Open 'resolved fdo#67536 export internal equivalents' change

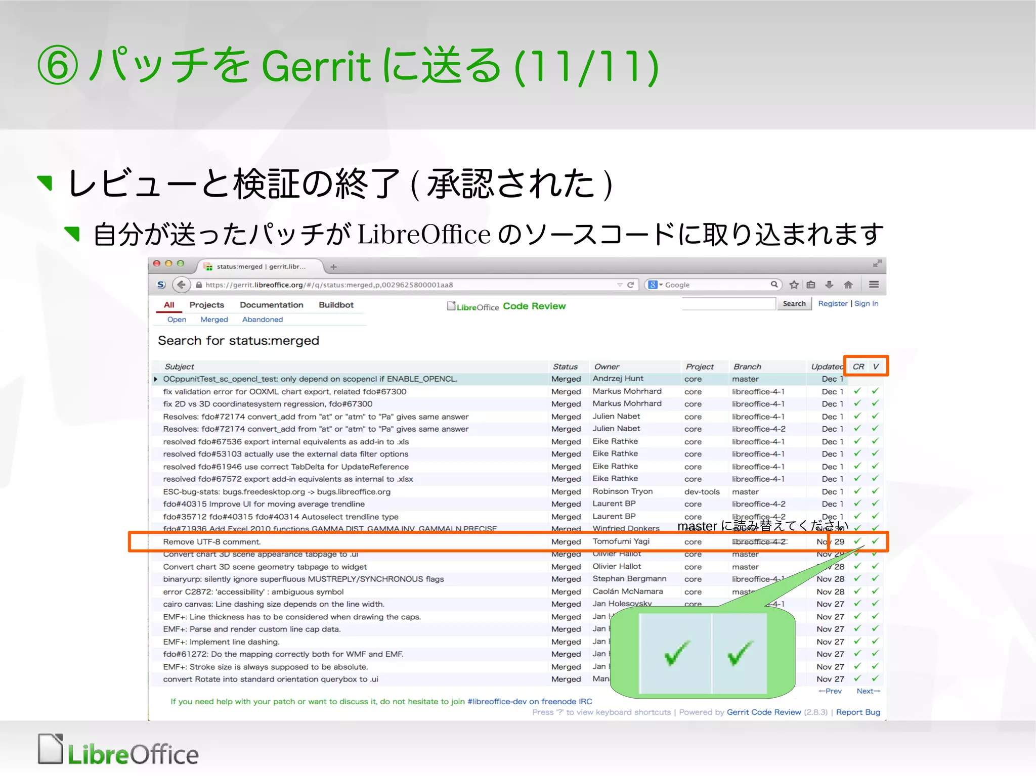pos(286,441)
